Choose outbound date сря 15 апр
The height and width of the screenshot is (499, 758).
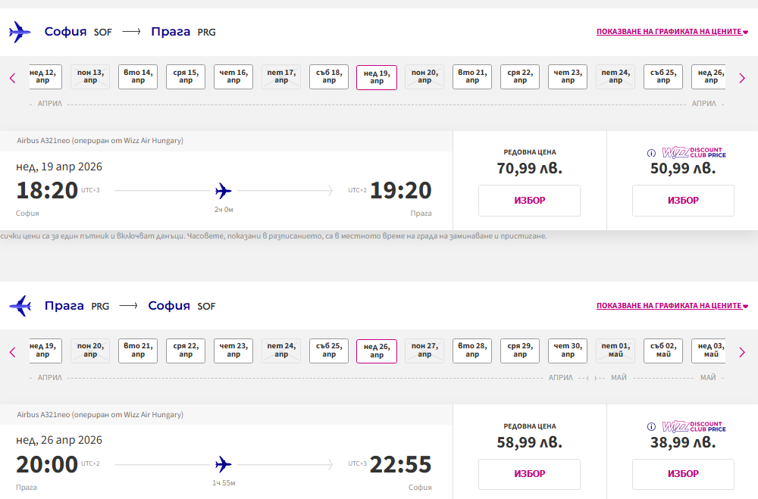186,76
